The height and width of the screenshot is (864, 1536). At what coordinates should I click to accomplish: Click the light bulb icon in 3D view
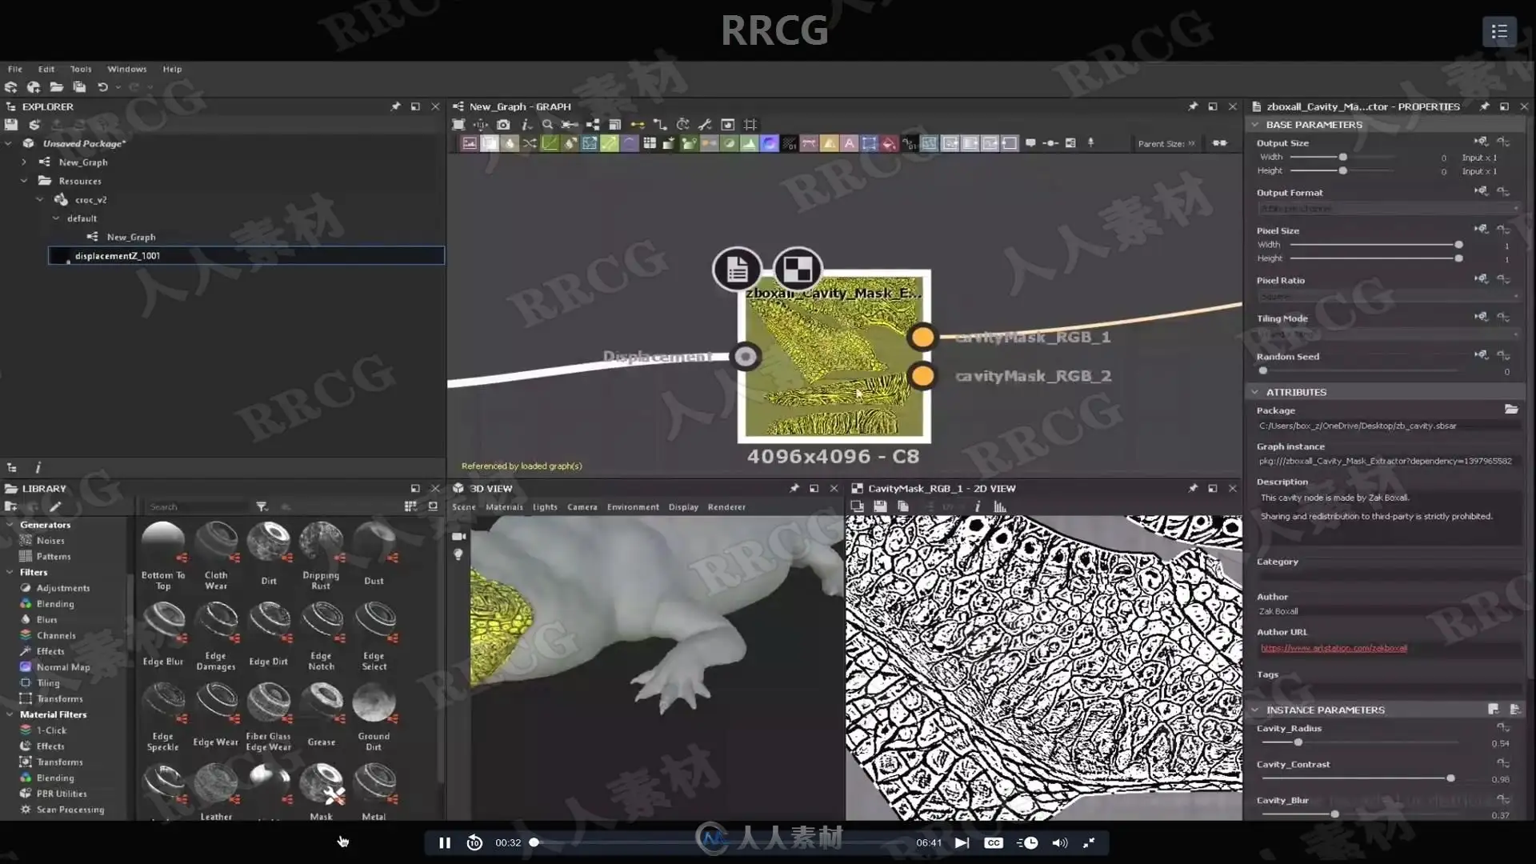(458, 554)
